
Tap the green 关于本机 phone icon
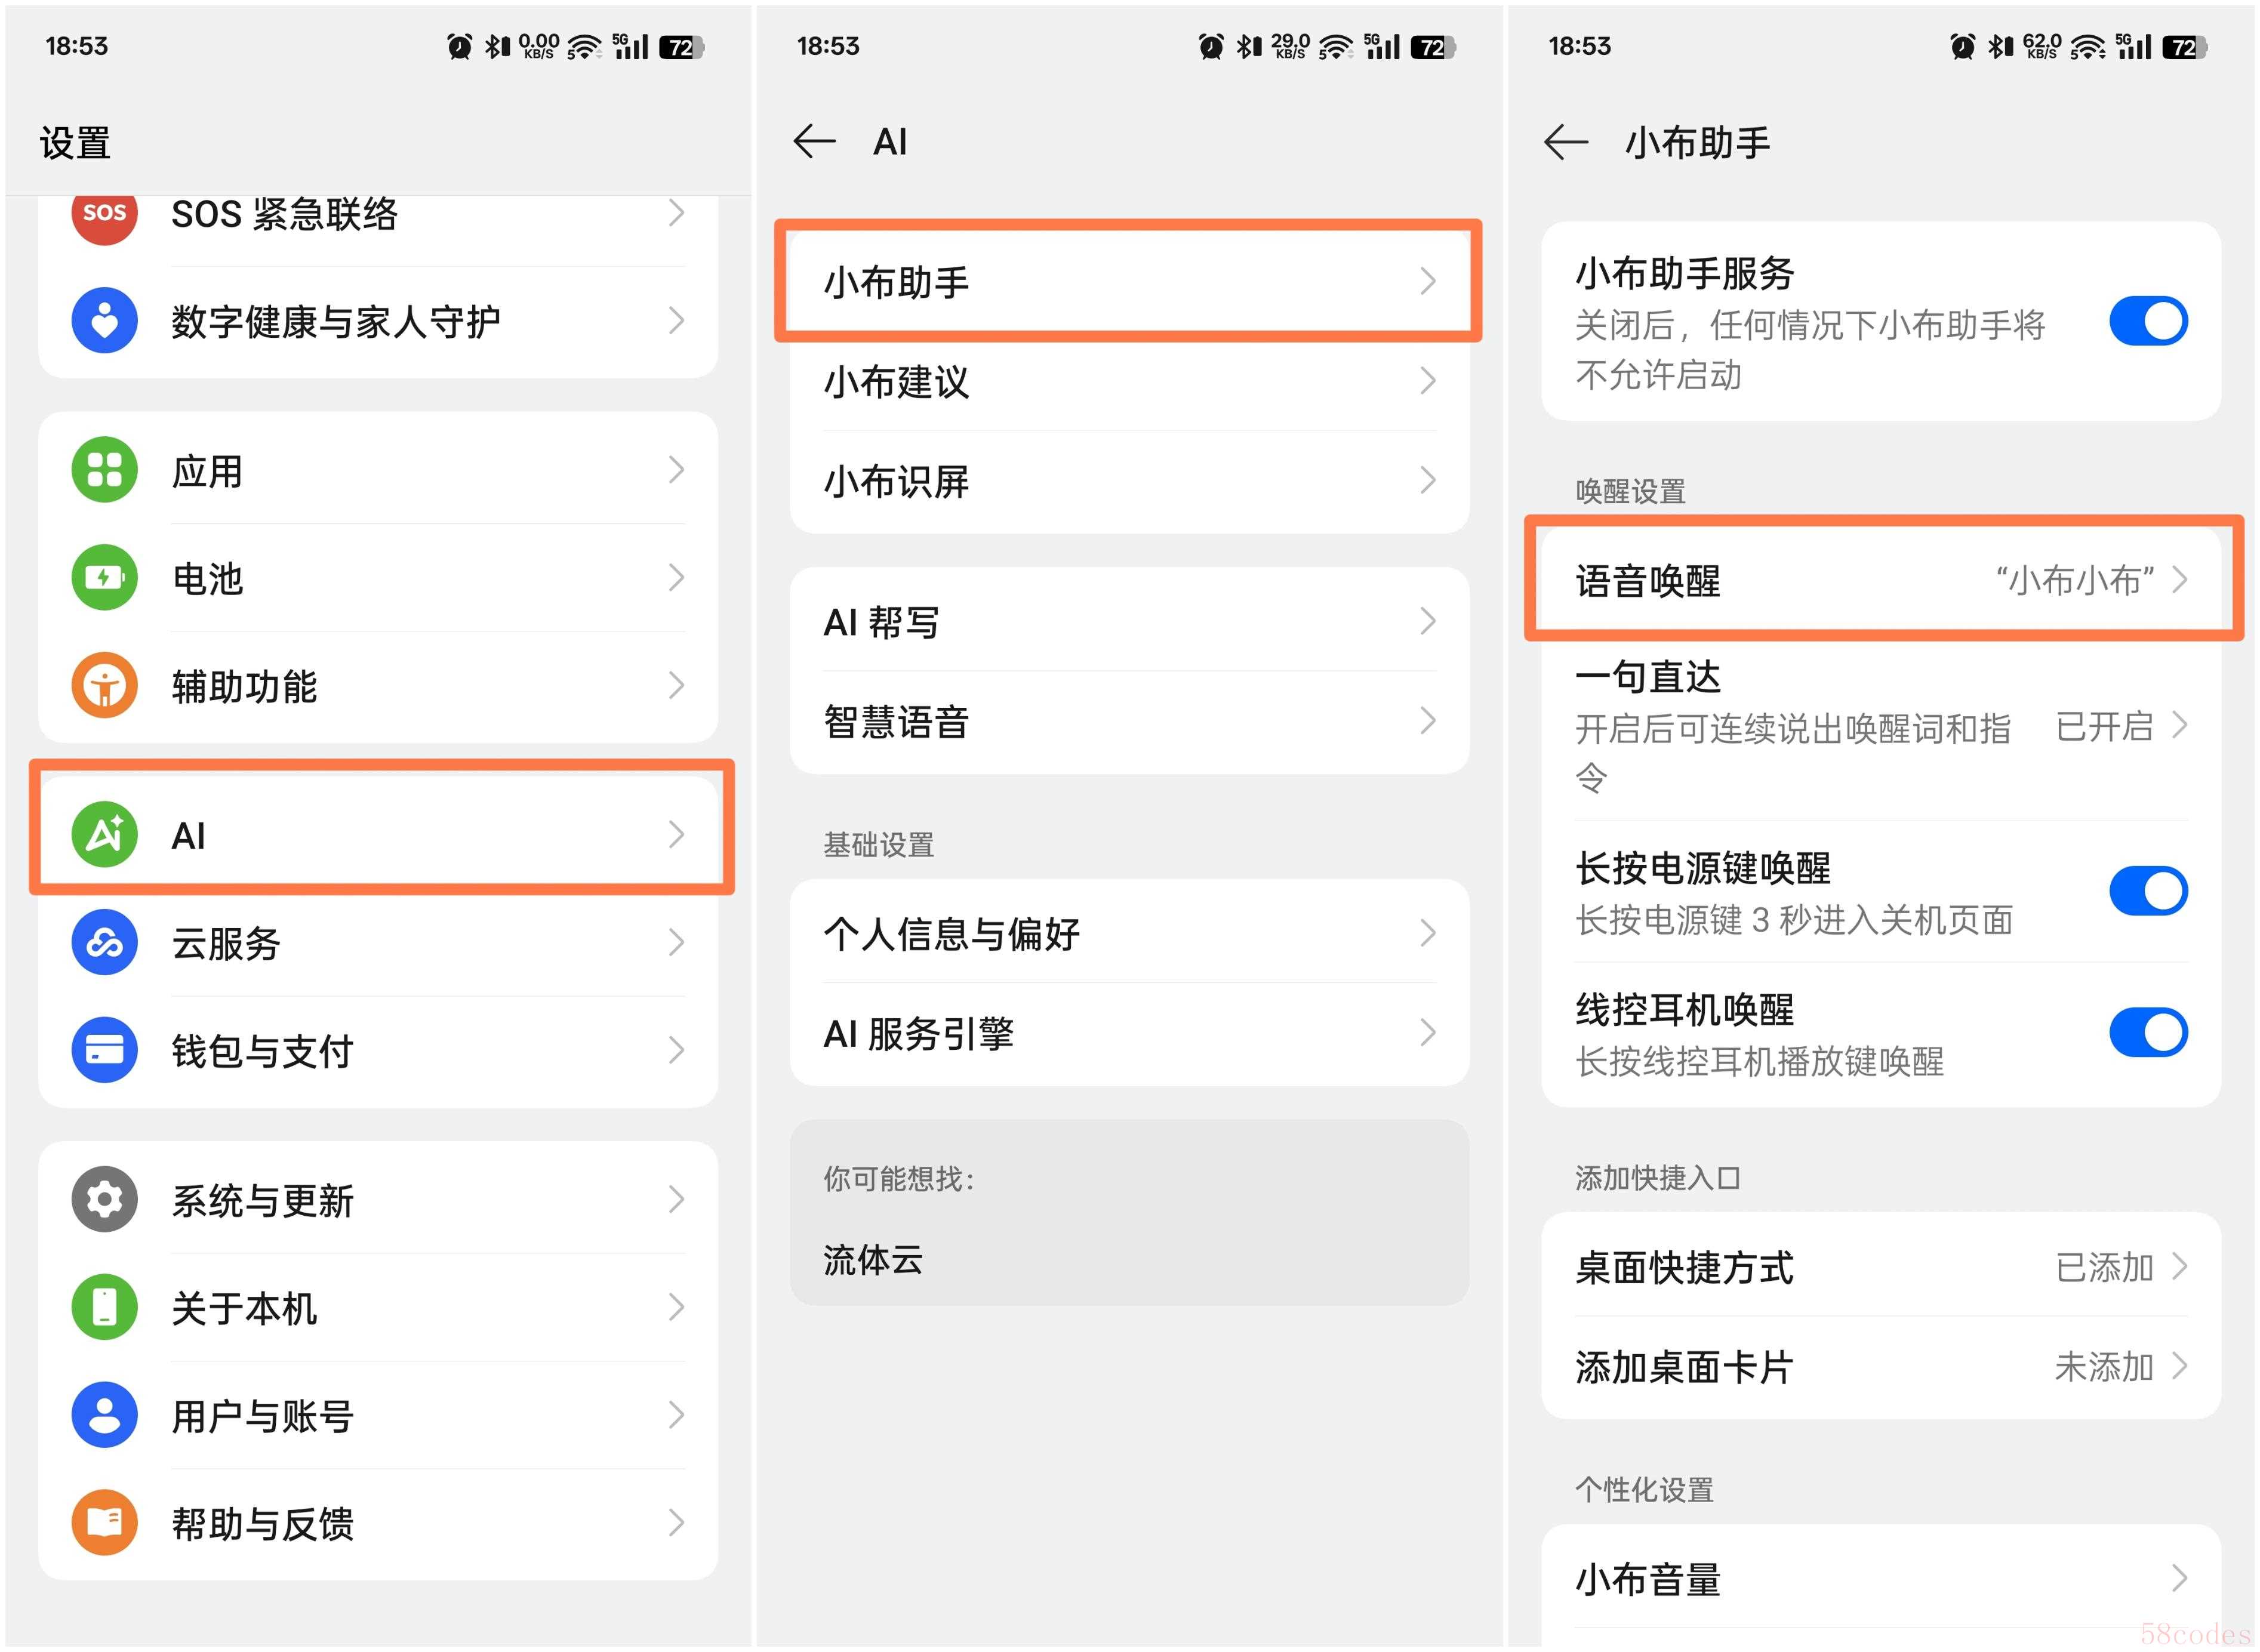(x=104, y=1307)
